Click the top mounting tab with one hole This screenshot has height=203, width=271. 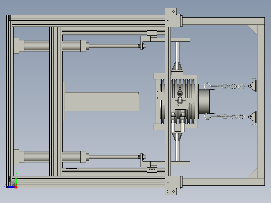[x=171, y=11]
